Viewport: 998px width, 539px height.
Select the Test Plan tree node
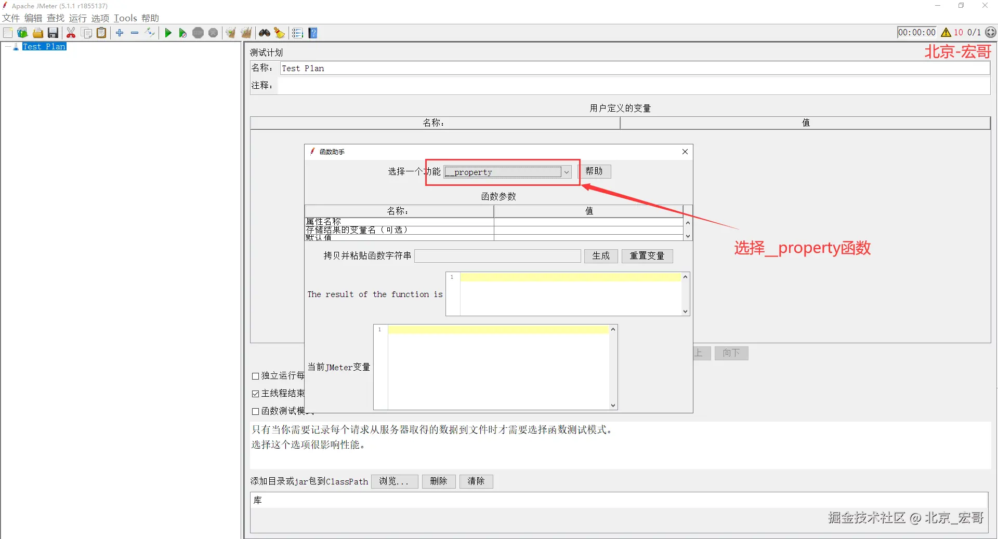pyautogui.click(x=44, y=46)
